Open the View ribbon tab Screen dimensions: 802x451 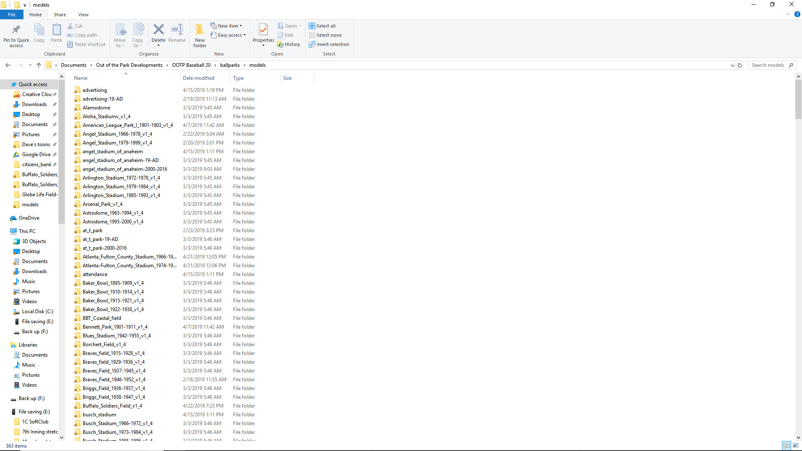[83, 15]
